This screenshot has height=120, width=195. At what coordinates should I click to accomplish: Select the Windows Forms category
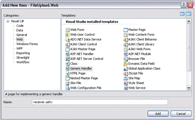[x=27, y=44]
